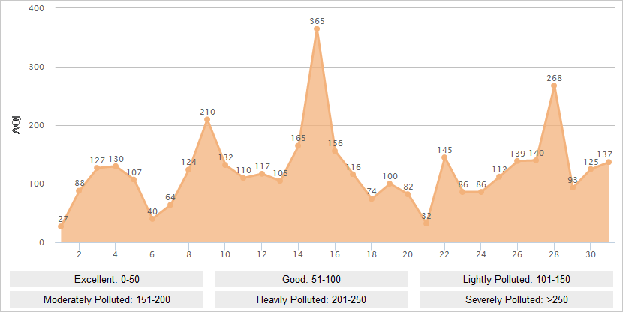Viewport: 623px width, 312px height.
Task: Click the data value label 139
Action: 518,154
